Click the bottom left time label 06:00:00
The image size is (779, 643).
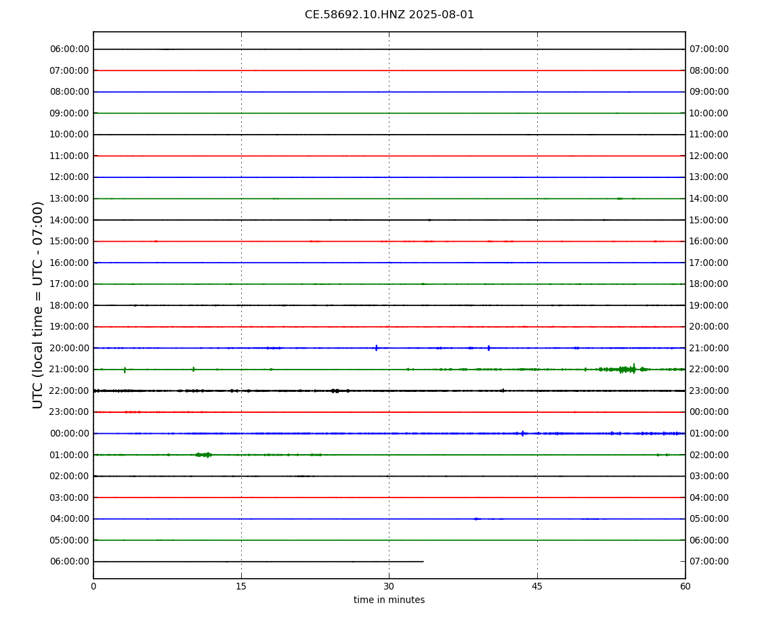[70, 562]
